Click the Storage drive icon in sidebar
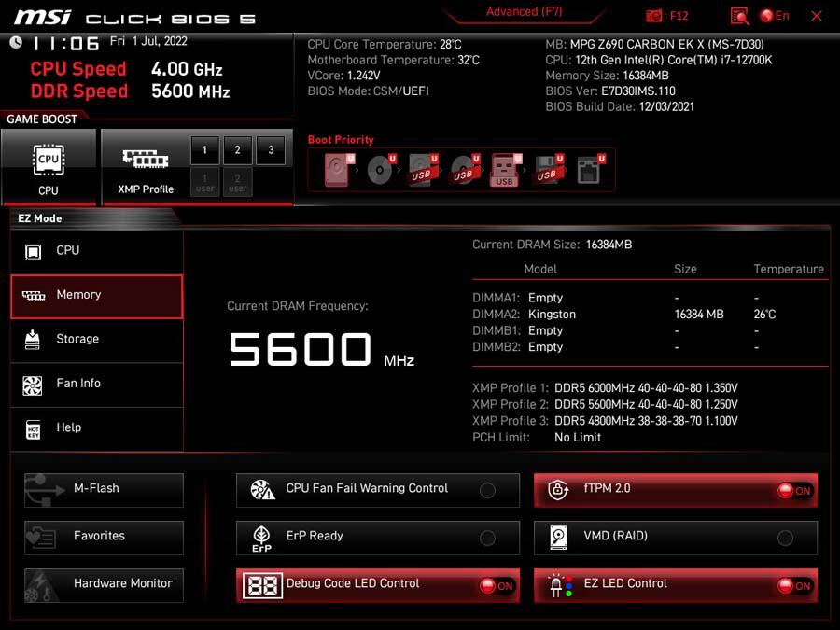Viewport: 840px width, 630px height. pos(33,340)
